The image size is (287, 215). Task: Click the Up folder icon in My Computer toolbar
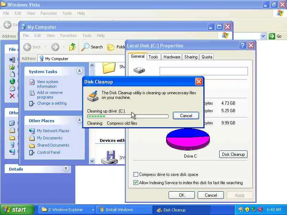[x=72, y=47]
